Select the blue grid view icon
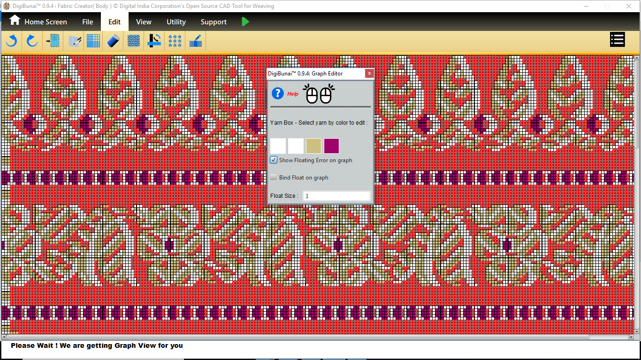 pyautogui.click(x=93, y=41)
